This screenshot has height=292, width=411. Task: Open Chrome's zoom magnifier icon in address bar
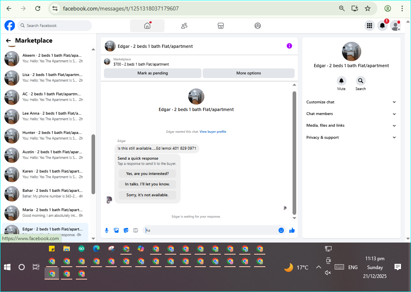[x=342, y=8]
